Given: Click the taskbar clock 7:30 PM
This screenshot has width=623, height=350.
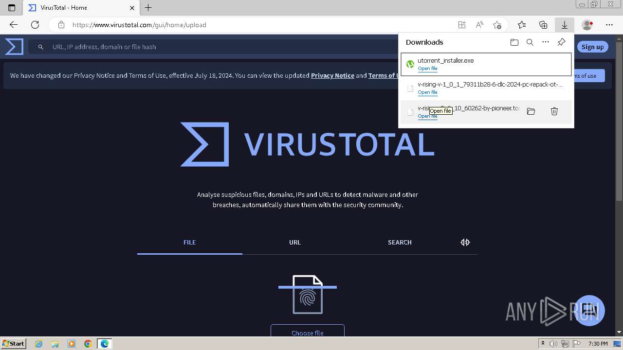Looking at the screenshot, I should (x=598, y=344).
